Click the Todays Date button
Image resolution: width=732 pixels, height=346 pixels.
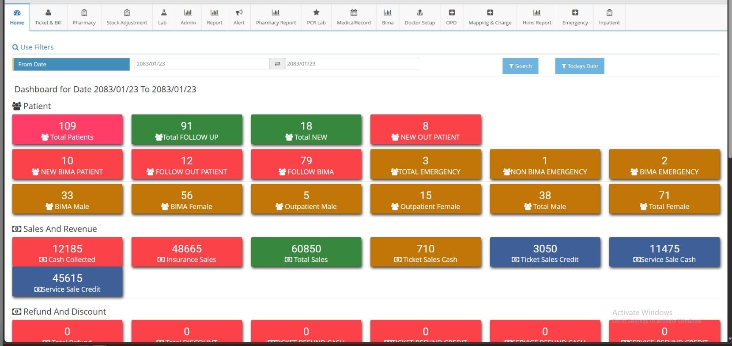pos(580,66)
